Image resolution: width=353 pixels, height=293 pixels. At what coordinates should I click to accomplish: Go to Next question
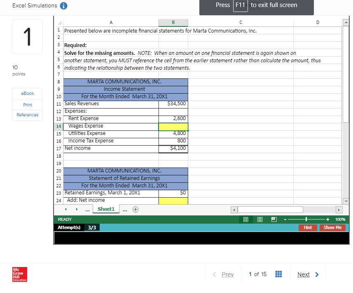(x=304, y=274)
